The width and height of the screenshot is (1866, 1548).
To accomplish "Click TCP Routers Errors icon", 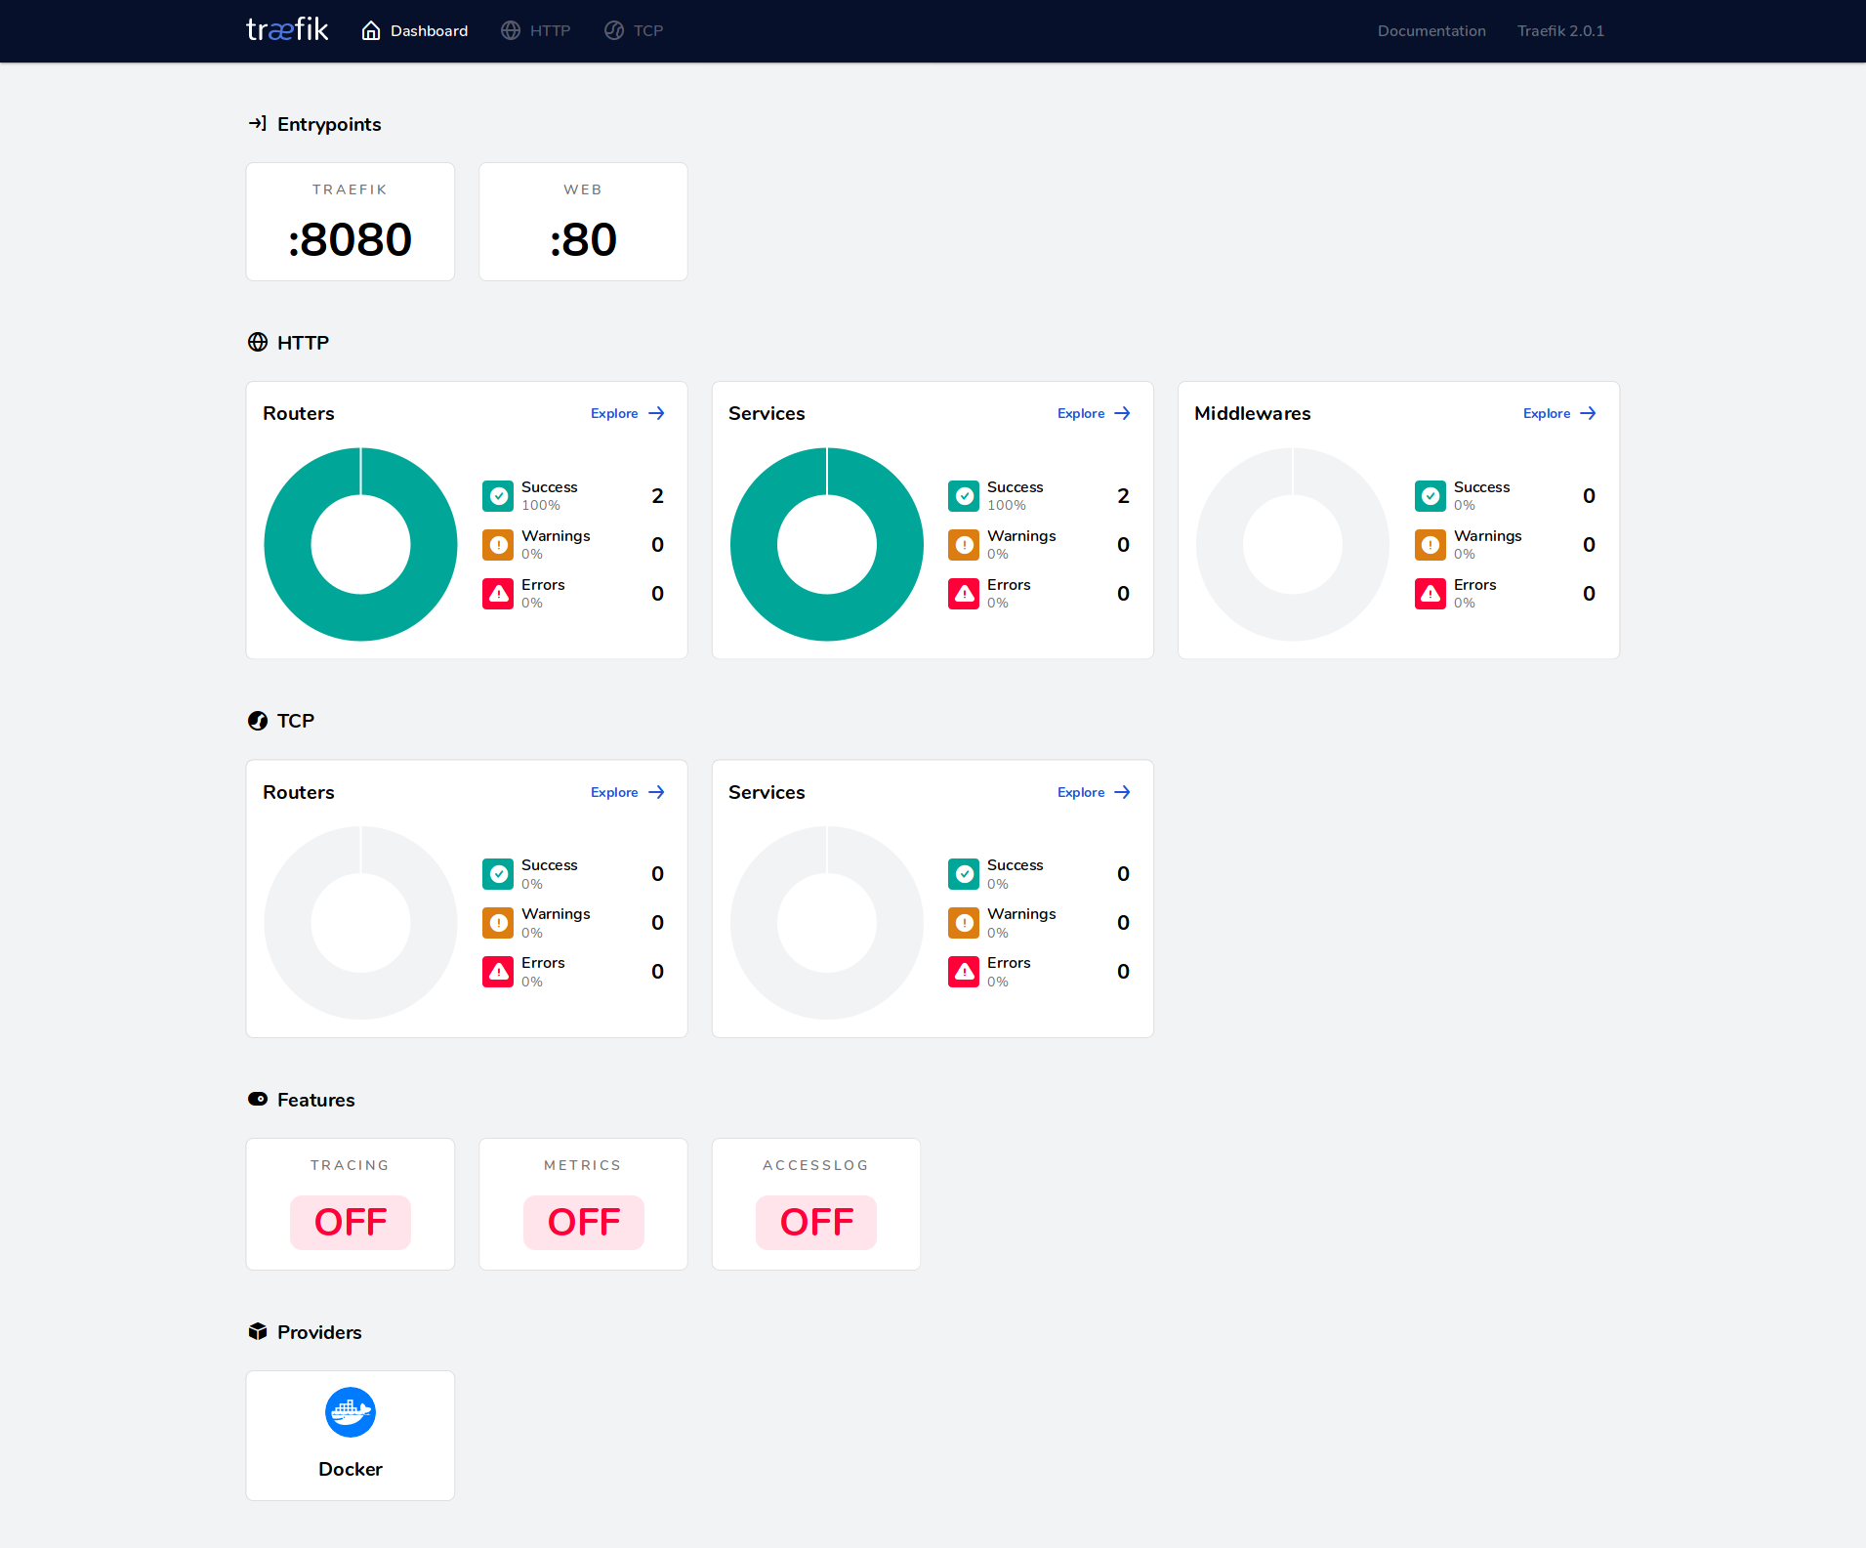I will pos(498,972).
